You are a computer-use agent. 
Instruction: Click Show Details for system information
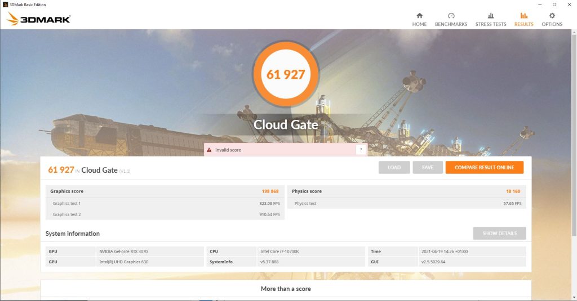[x=499, y=233]
